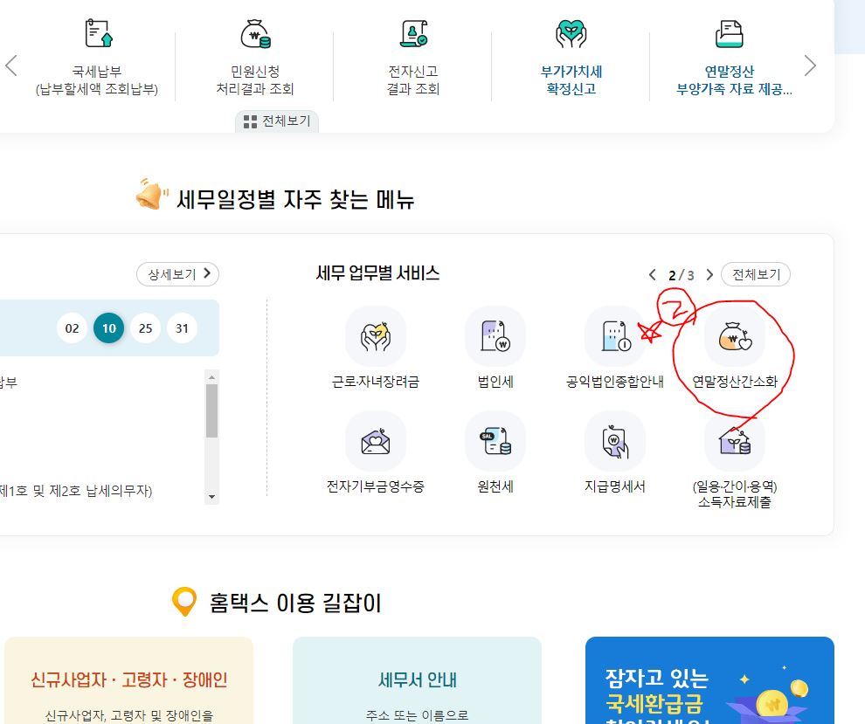865x724 pixels.
Task: Click schedule list scrollbar up arrow
Action: click(x=211, y=377)
